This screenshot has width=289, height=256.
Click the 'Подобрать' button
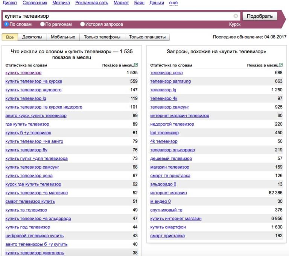(260, 16)
